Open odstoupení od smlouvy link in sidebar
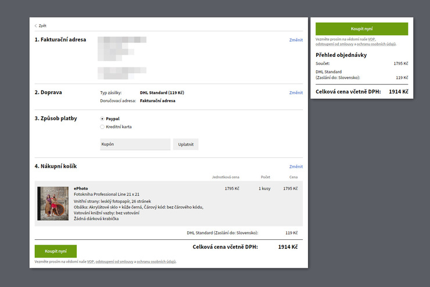Screen dimensions: 430x287 334,44
